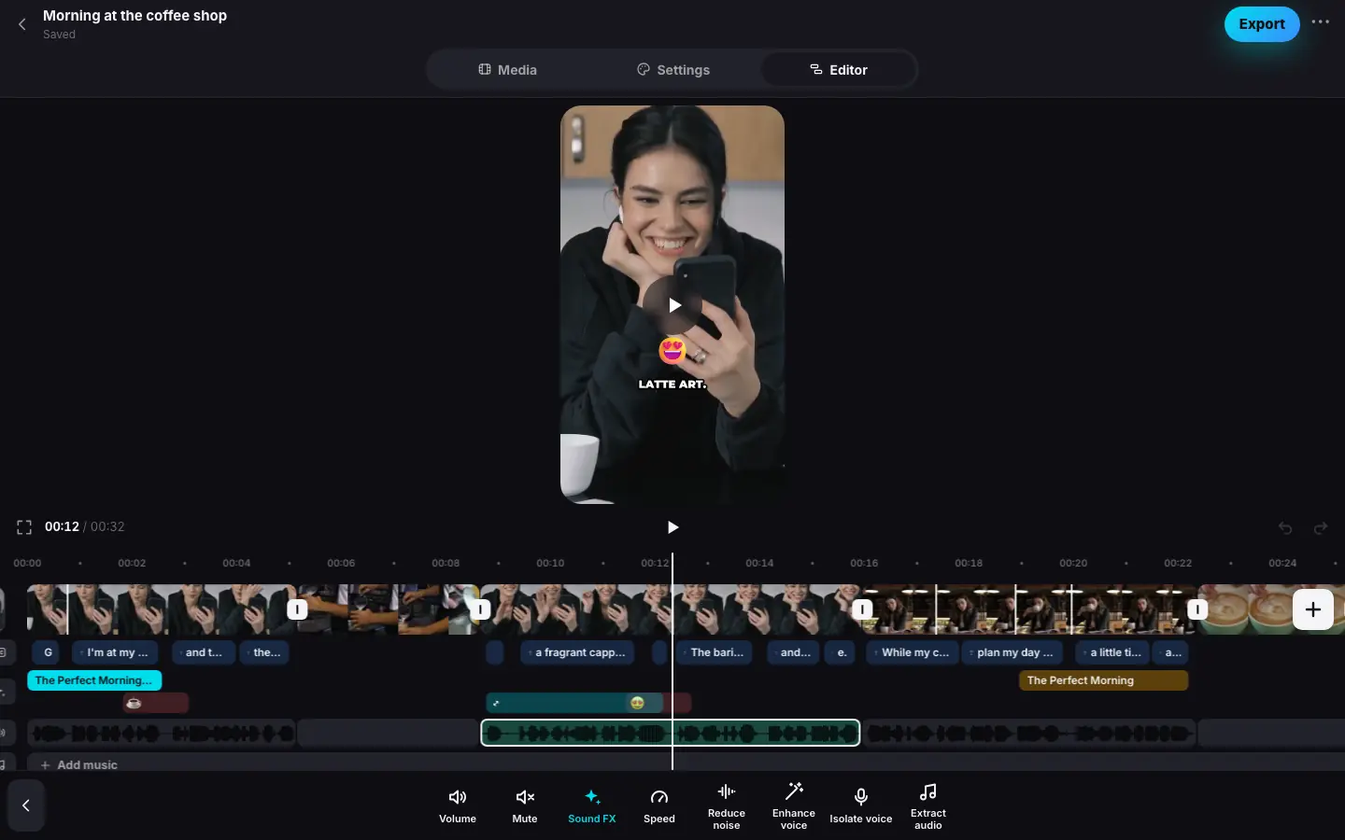Collapse the bottom toolbar with back chevron
This screenshot has height=840, width=1345.
[26, 805]
